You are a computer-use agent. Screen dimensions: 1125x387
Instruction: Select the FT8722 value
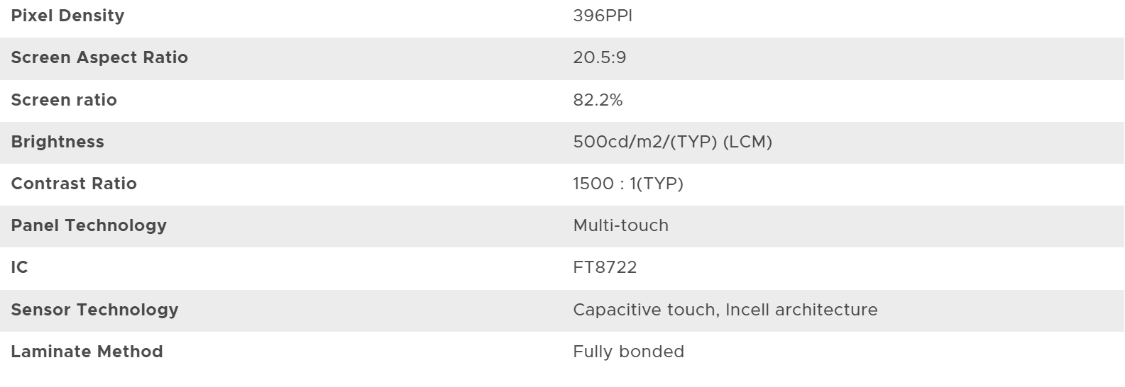coord(605,267)
